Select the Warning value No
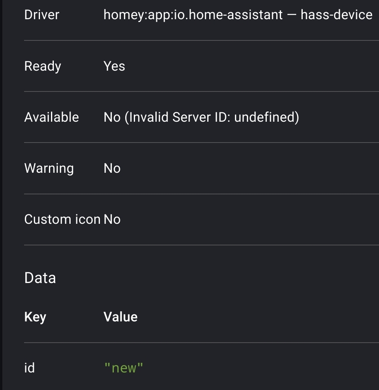The image size is (379, 390). (112, 168)
